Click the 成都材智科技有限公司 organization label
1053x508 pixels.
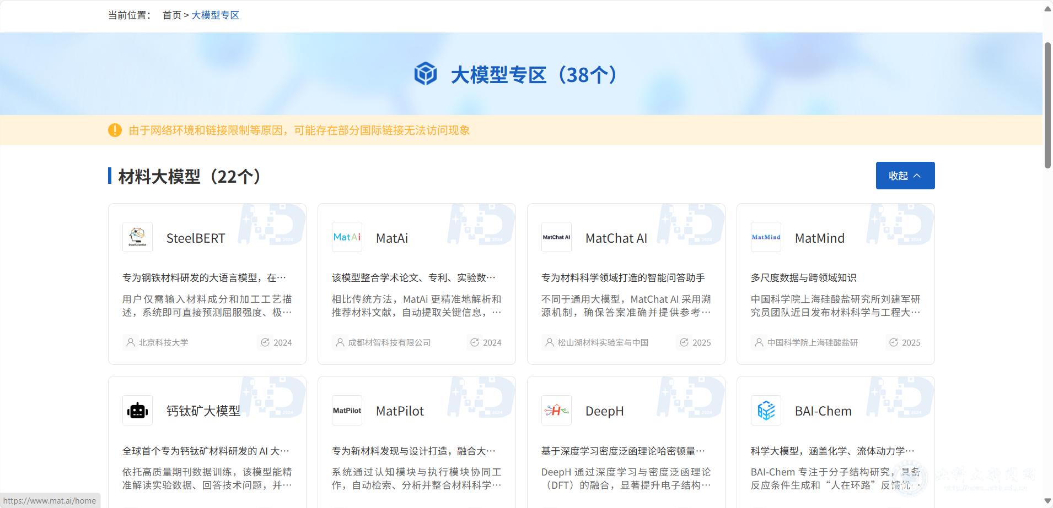click(389, 342)
